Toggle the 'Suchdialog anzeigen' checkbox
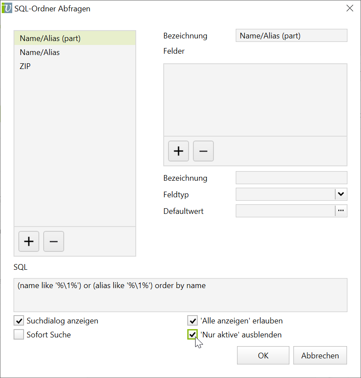 click(x=19, y=321)
